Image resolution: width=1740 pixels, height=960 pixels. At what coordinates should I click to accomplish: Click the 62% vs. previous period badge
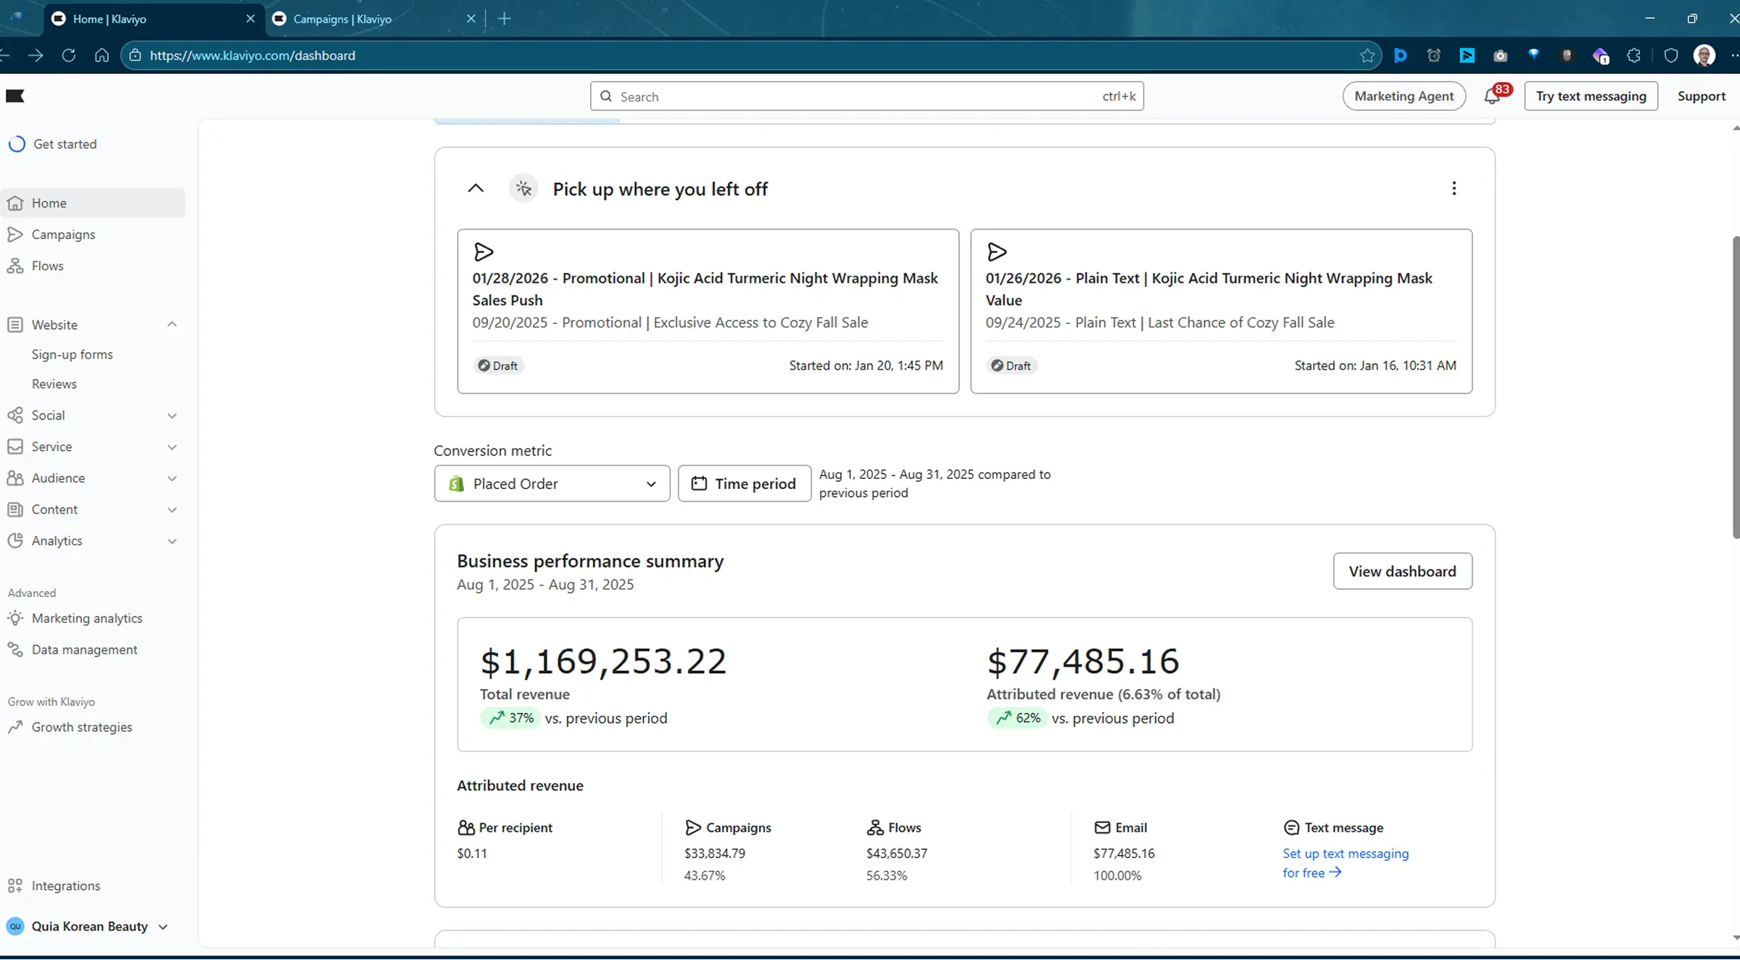1017,718
